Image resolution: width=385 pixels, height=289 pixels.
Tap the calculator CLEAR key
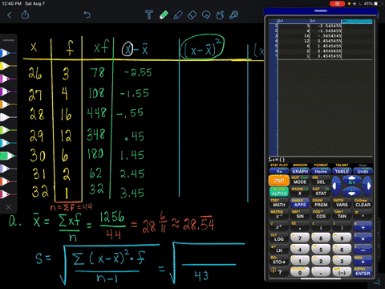[x=363, y=205]
